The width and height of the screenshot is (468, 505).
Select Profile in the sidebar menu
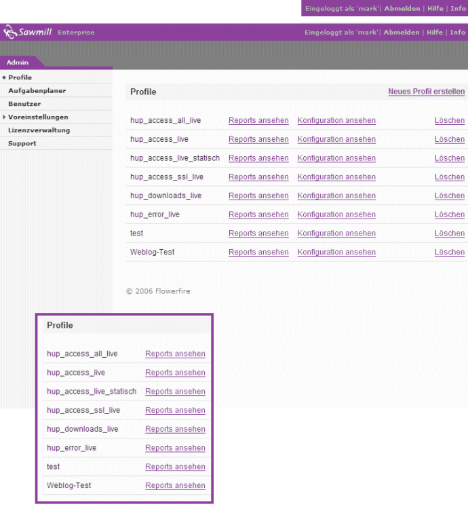[20, 77]
